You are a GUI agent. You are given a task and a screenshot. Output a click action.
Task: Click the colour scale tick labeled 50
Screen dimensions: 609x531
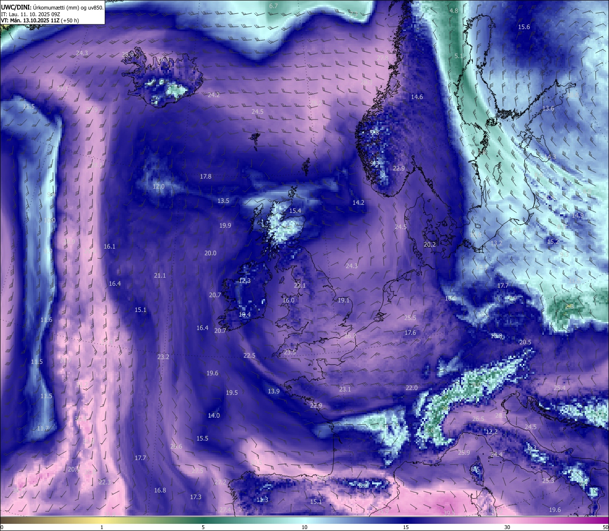coord(605,527)
